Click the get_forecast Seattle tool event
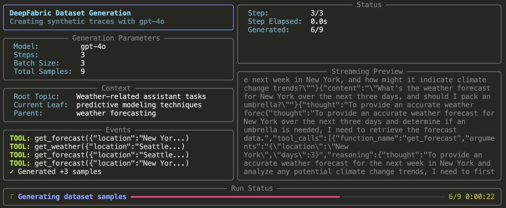Viewport: 506px width, 208px height. point(99,155)
